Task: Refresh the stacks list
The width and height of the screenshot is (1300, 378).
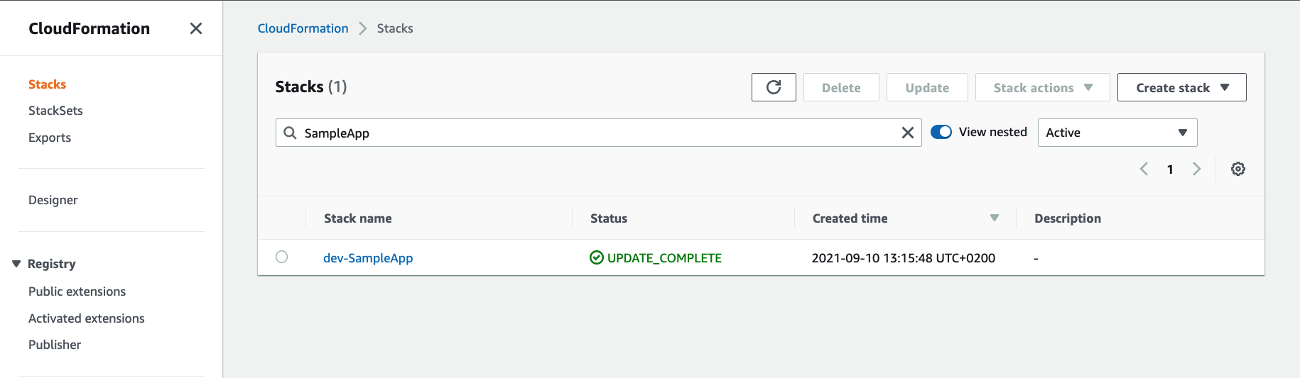Action: (774, 87)
